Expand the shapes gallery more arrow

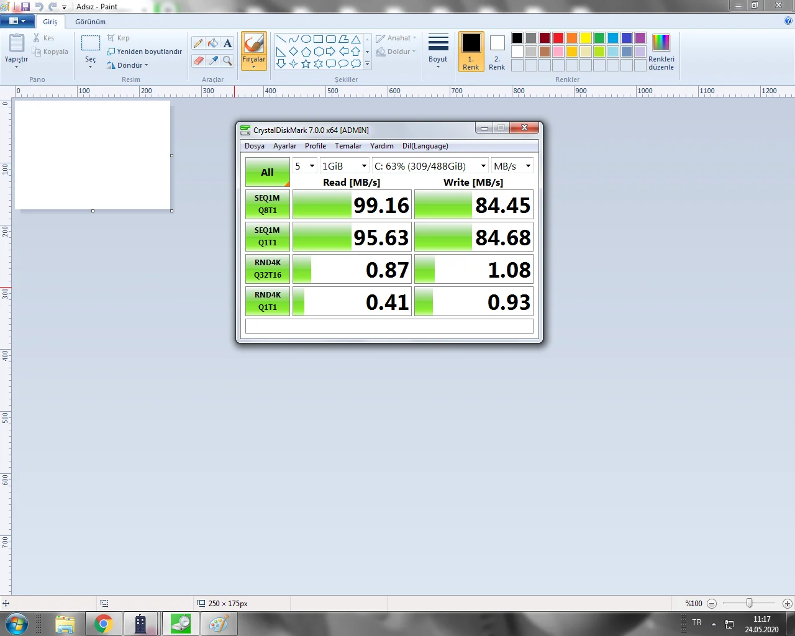tap(367, 64)
